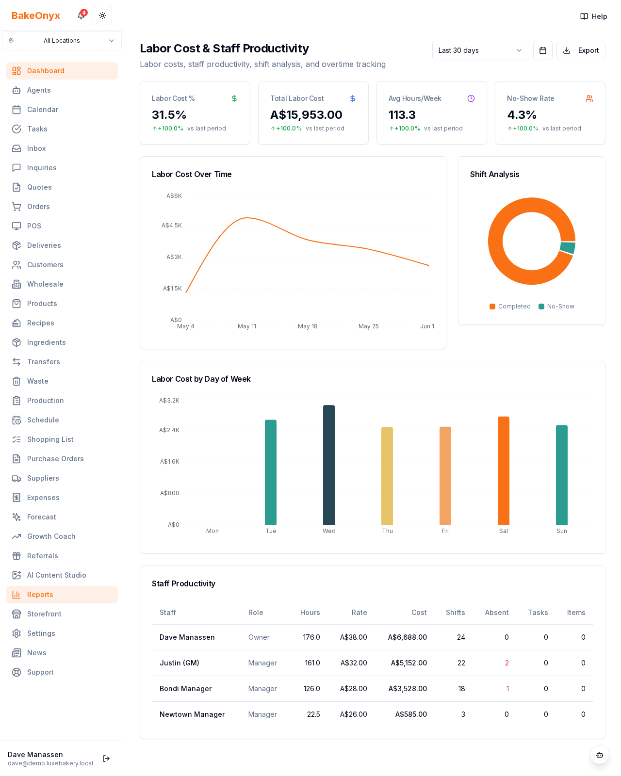Click the AI Content Studio icon
The height and width of the screenshot is (776, 621).
[16, 575]
